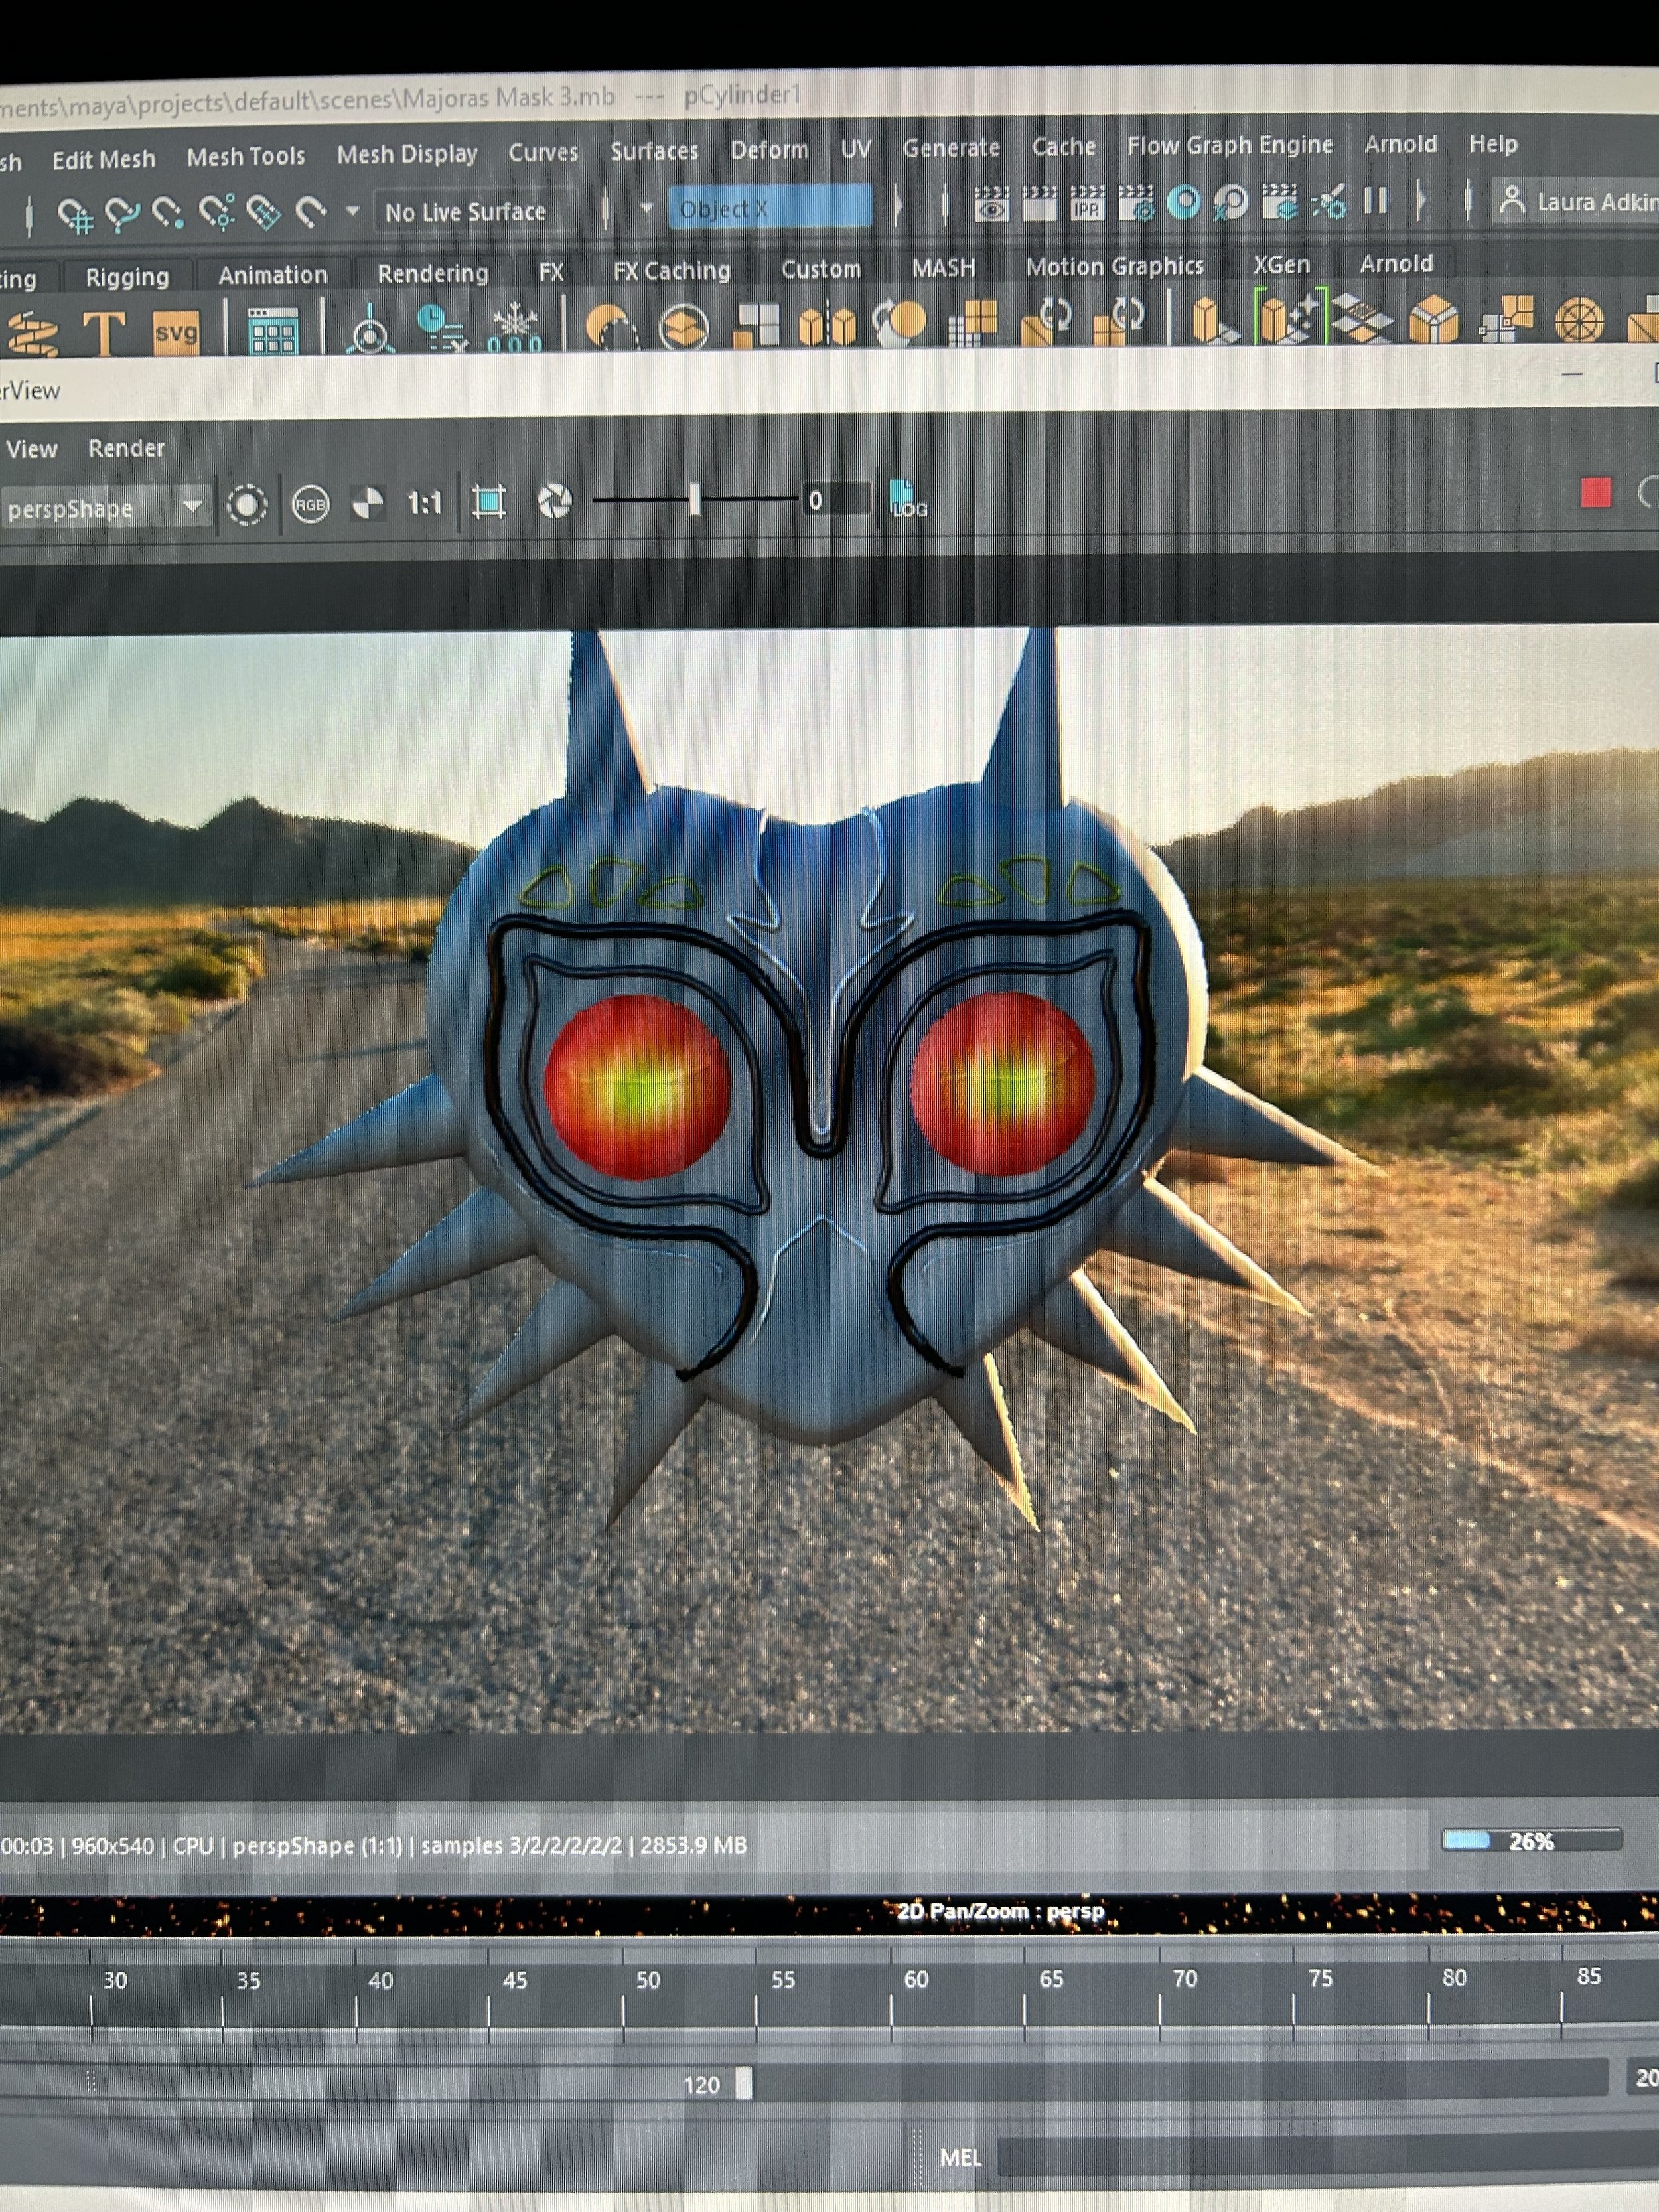Open the Arnold RenderView Render menu
The height and width of the screenshot is (2212, 1659).
coord(126,448)
